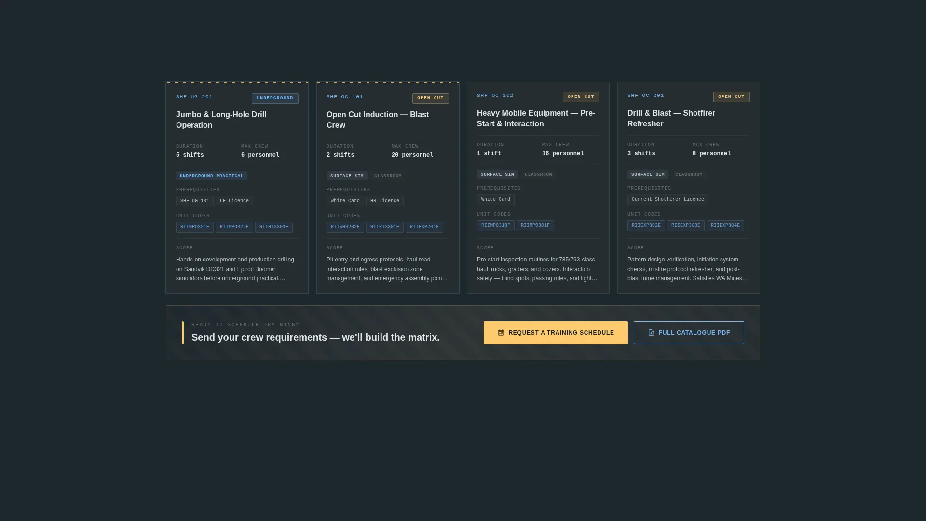This screenshot has width=926, height=521.
Task: Click unit code RIIEXP303E
Action: pos(686,226)
